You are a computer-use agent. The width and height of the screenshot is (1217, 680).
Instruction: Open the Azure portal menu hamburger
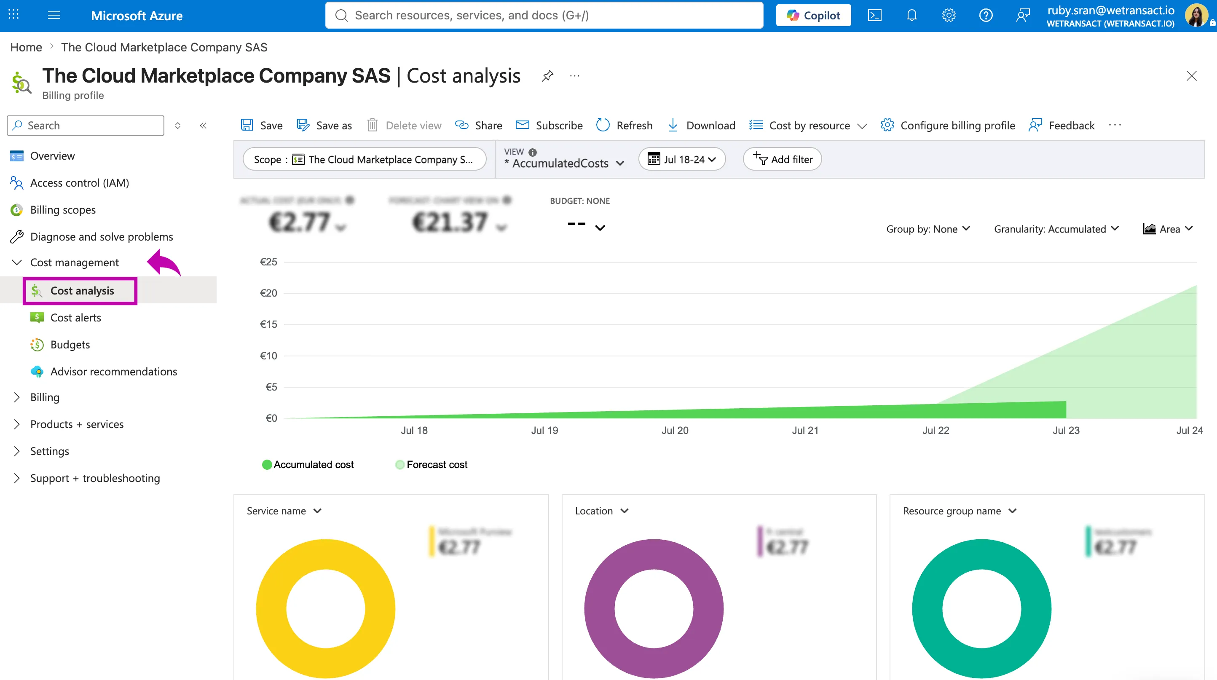pos(54,15)
